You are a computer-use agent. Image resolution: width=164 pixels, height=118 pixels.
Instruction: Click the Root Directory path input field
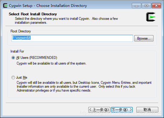coord(72,38)
